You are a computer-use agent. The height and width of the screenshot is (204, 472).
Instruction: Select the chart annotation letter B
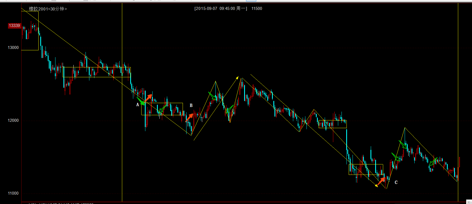pos(191,105)
